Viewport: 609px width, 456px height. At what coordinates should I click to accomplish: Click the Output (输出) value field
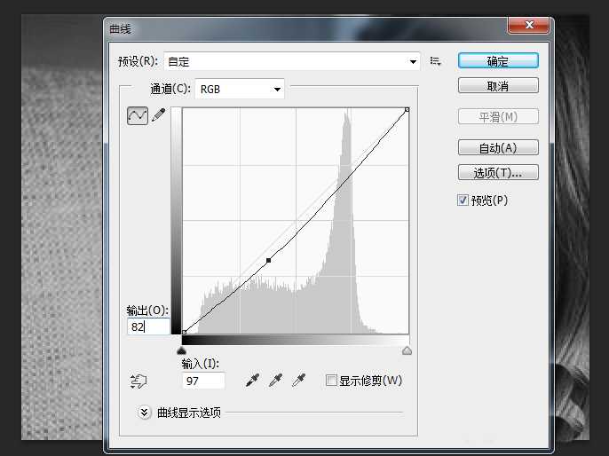(x=148, y=327)
